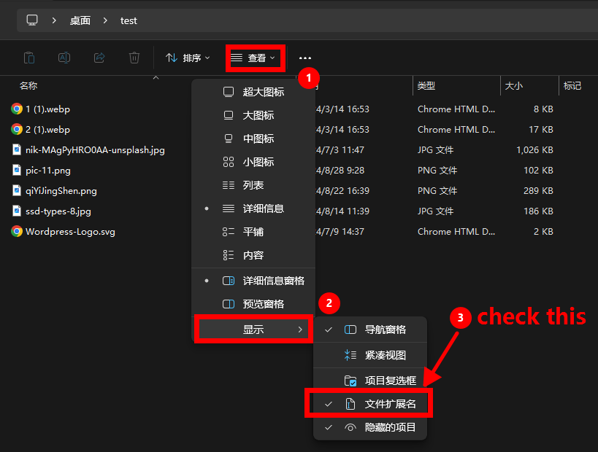Choose 平铺 tiles view from menu

(253, 232)
